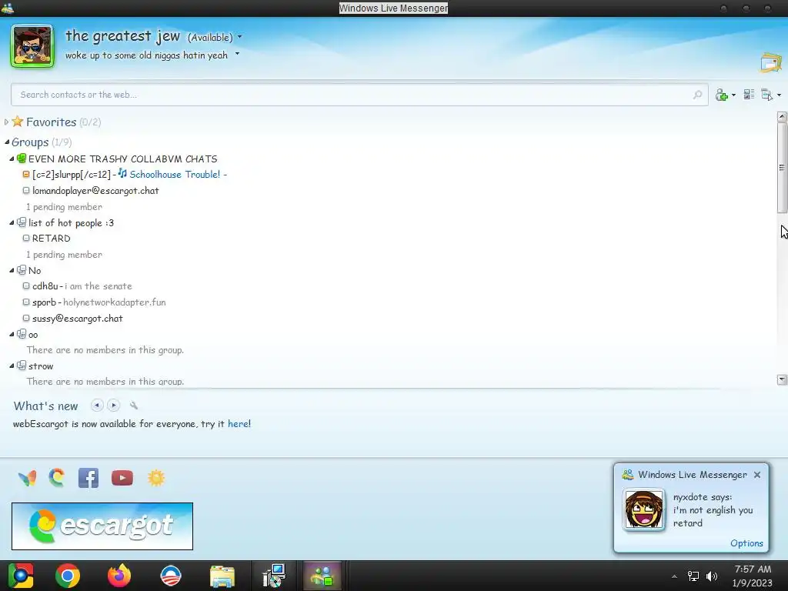Click the escargot banner advertisement

tap(102, 526)
